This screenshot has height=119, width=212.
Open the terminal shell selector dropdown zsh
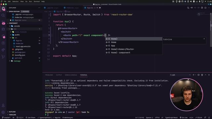click(x=180, y=75)
